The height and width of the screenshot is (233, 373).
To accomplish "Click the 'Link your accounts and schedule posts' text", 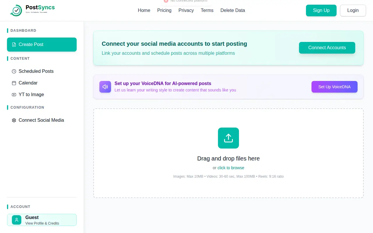I will [x=168, y=53].
